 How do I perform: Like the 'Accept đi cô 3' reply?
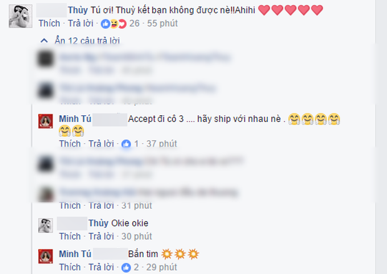click(x=70, y=143)
